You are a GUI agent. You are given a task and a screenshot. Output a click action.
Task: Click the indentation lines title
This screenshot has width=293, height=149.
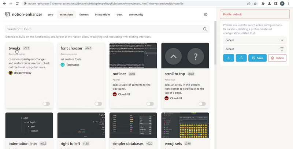point(23,144)
